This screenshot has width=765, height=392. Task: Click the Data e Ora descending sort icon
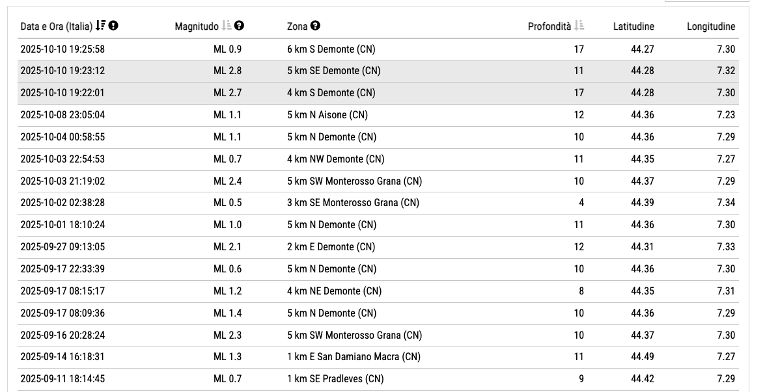[100, 26]
